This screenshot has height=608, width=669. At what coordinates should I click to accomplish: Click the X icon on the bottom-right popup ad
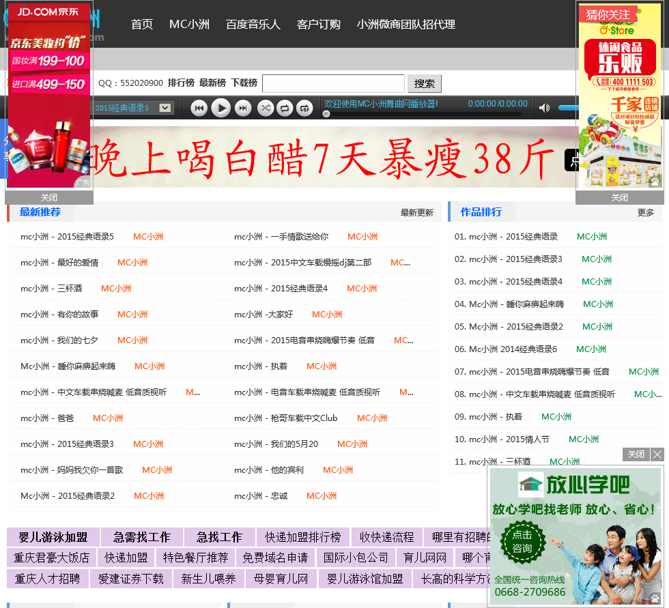[x=657, y=454]
